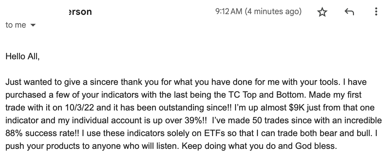Click the sender name in the header
387x161 pixels.
(80, 12)
